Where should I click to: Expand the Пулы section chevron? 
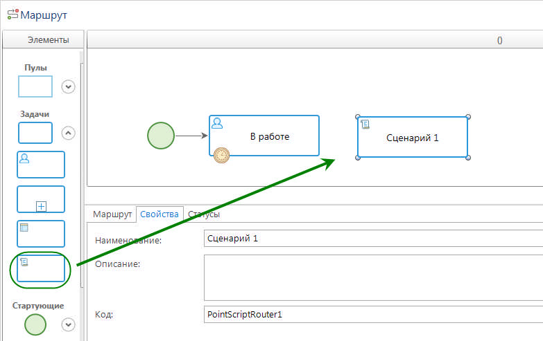pos(68,86)
